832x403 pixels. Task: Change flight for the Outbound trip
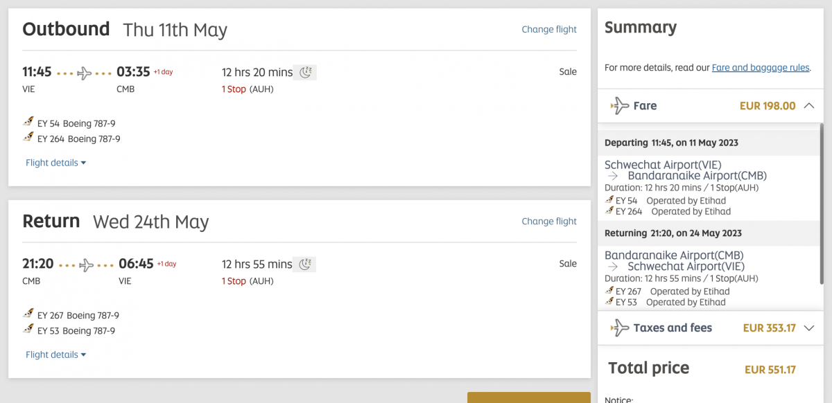tap(549, 29)
